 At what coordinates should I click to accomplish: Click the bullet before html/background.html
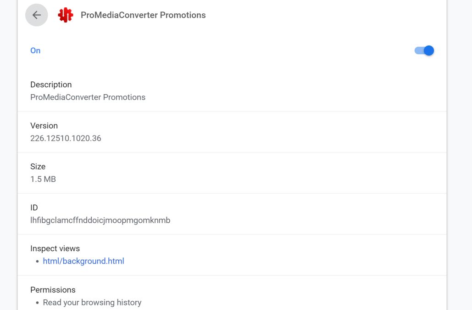pos(38,262)
